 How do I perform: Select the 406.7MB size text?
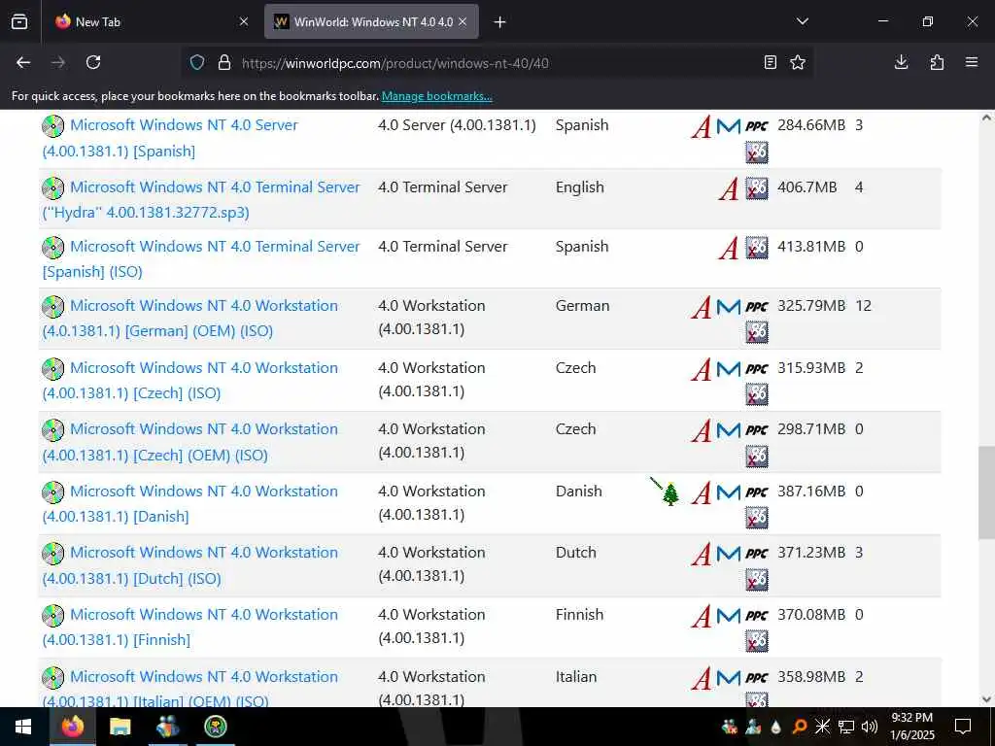tap(807, 187)
